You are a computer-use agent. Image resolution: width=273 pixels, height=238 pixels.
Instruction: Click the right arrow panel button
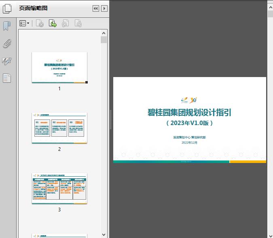tap(104, 8)
